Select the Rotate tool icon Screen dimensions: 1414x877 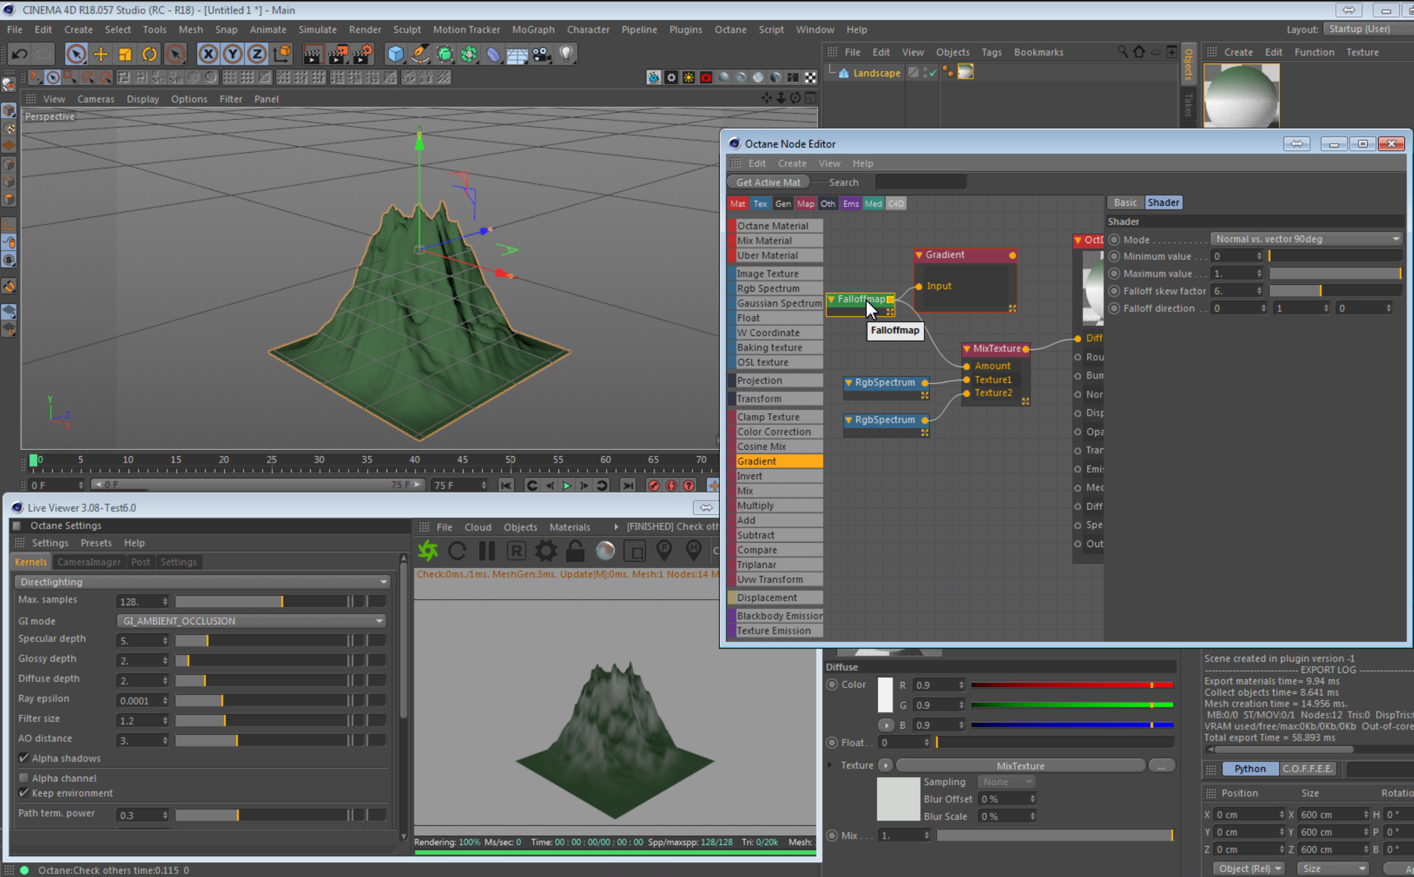point(149,54)
